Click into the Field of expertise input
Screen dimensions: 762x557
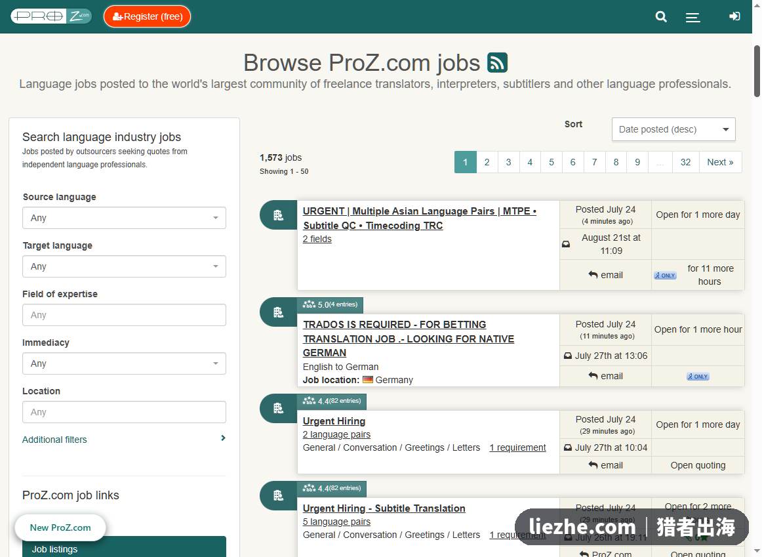click(x=124, y=315)
